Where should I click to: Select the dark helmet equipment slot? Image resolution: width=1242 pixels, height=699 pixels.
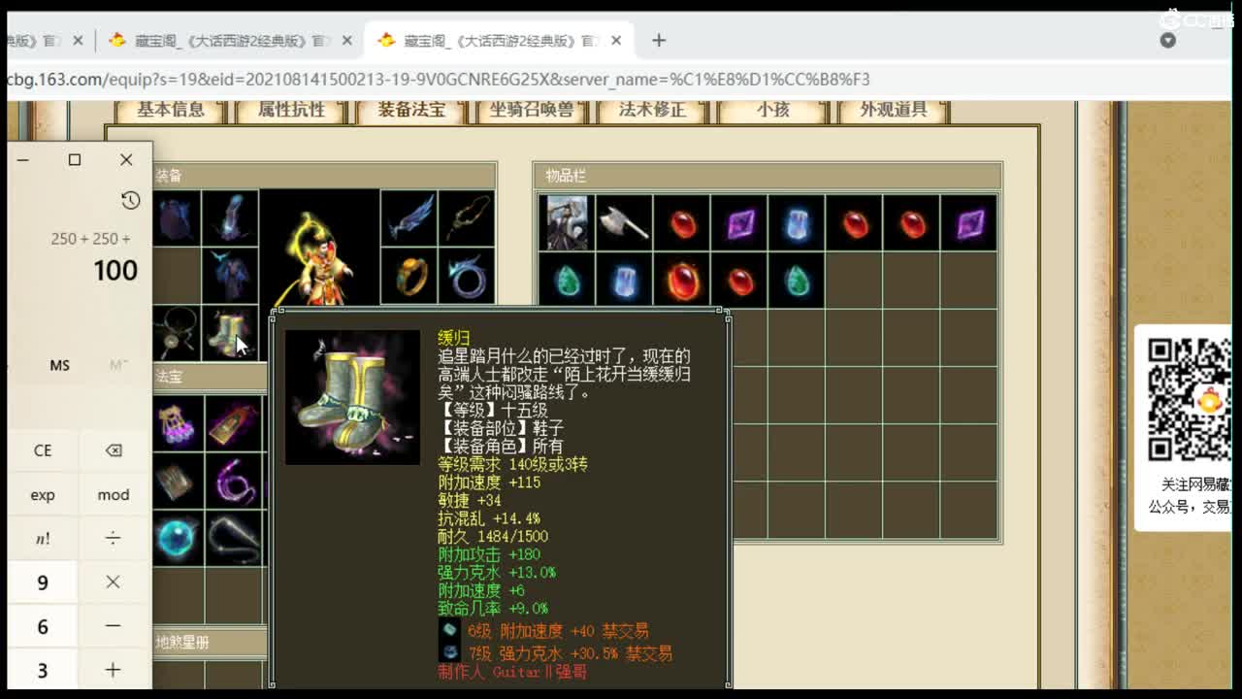(176, 218)
